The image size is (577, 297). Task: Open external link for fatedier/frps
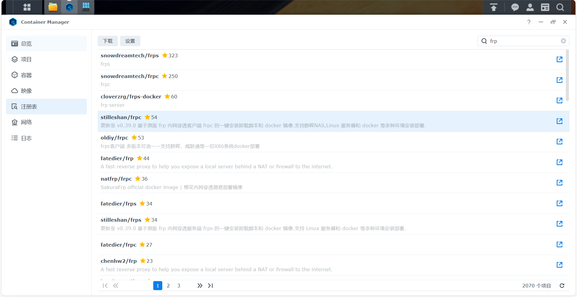(559, 203)
